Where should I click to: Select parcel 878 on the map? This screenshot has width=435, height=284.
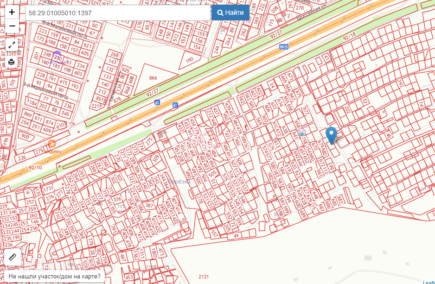(117, 100)
